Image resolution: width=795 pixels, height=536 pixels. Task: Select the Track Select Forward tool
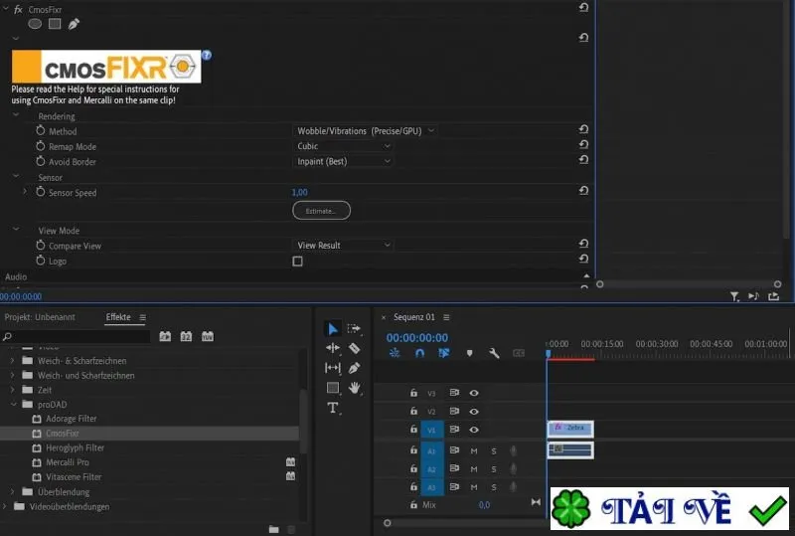[354, 329]
